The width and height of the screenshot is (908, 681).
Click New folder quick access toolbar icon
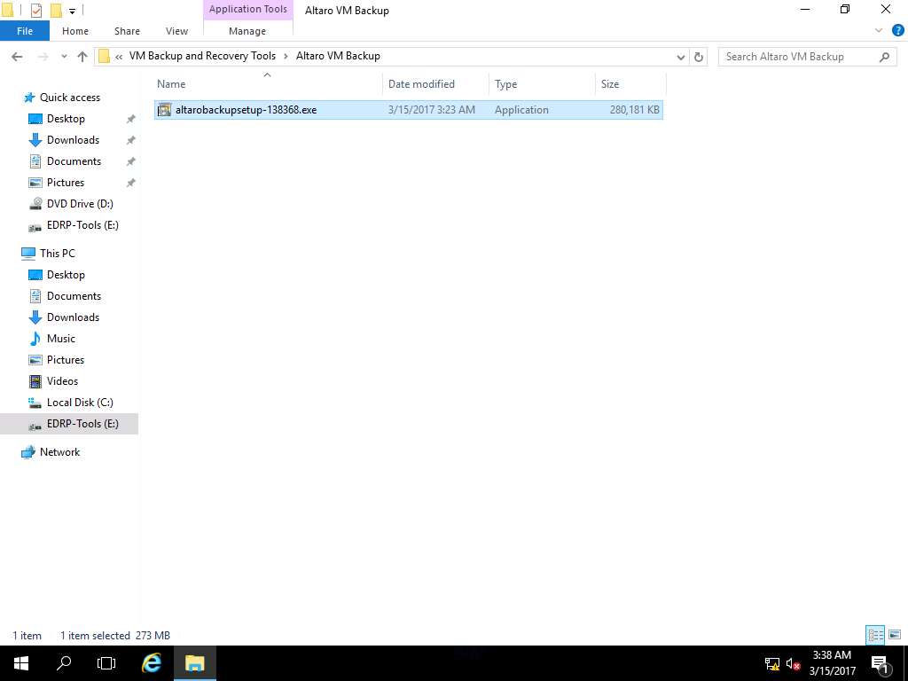point(56,10)
